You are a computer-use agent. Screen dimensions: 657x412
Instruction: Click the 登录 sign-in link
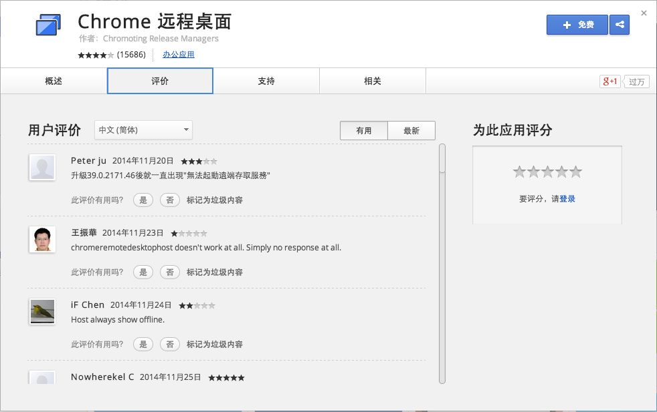(x=567, y=199)
